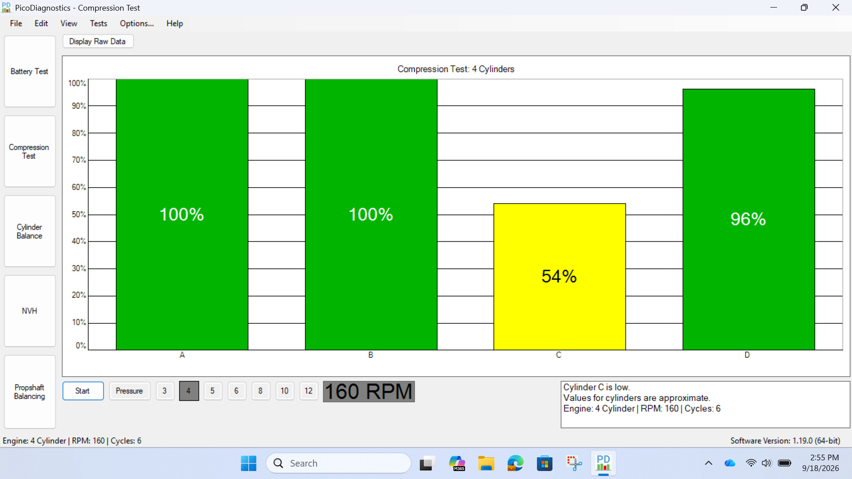Show hidden system tray icons

(709, 463)
